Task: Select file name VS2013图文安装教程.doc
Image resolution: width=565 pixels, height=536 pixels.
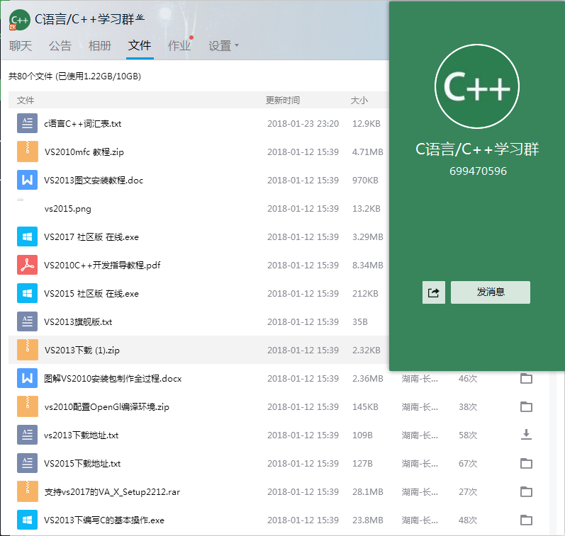Action: coord(94,181)
